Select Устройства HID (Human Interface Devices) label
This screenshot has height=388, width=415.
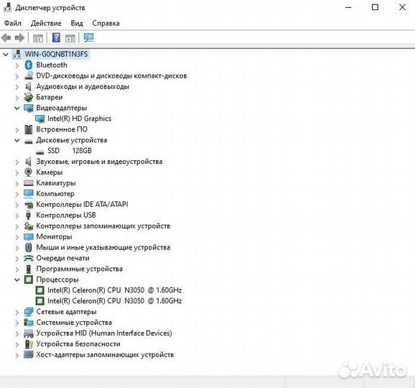coord(104,333)
